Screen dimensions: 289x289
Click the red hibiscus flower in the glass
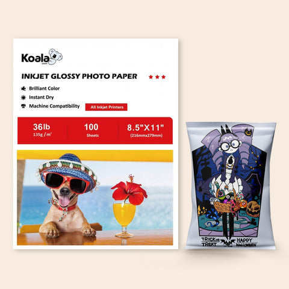(129, 191)
